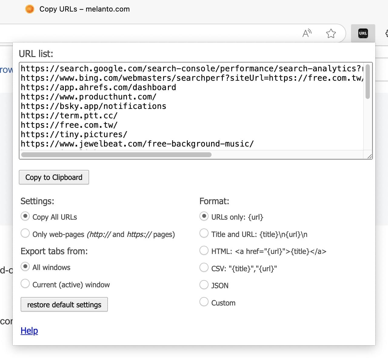Select the JSON format radio button
Image resolution: width=388 pixels, height=358 pixels.
[x=204, y=285]
